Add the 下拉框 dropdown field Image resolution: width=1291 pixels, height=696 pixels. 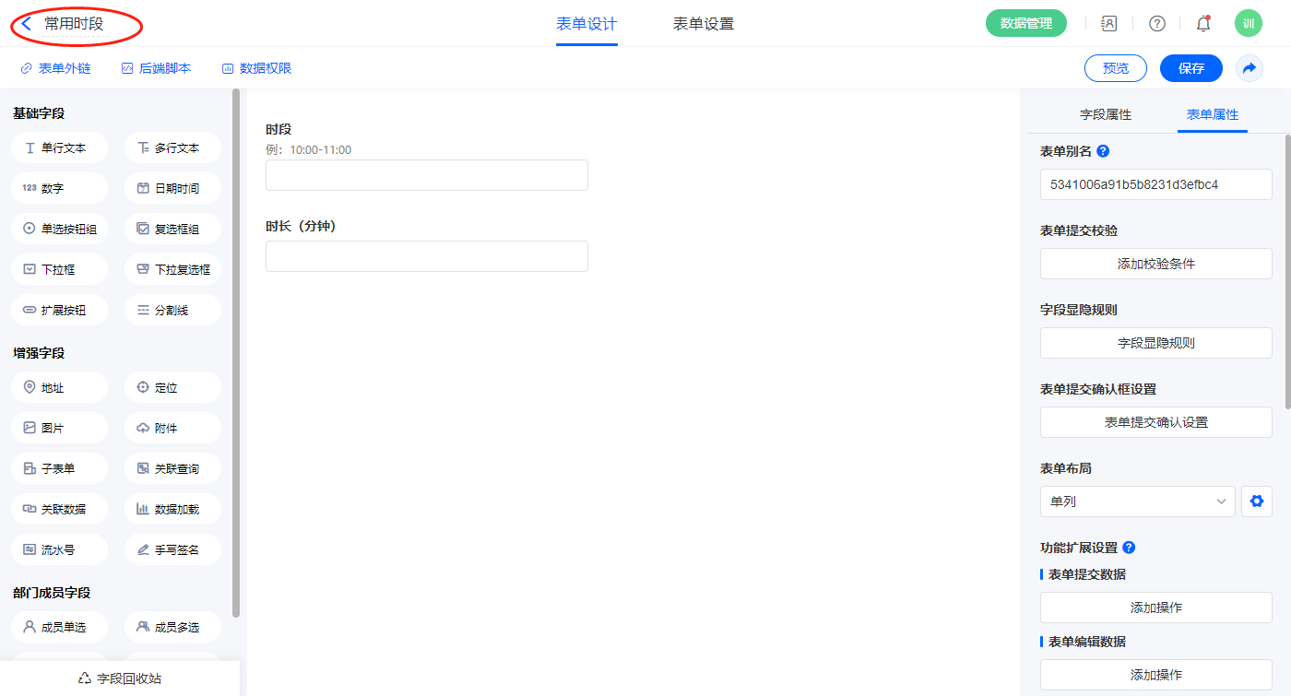[59, 269]
